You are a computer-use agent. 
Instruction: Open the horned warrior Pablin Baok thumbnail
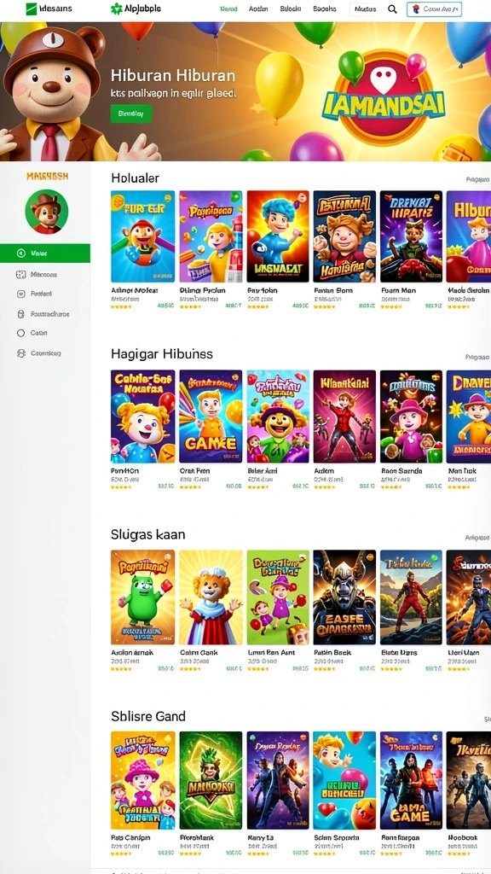click(344, 597)
